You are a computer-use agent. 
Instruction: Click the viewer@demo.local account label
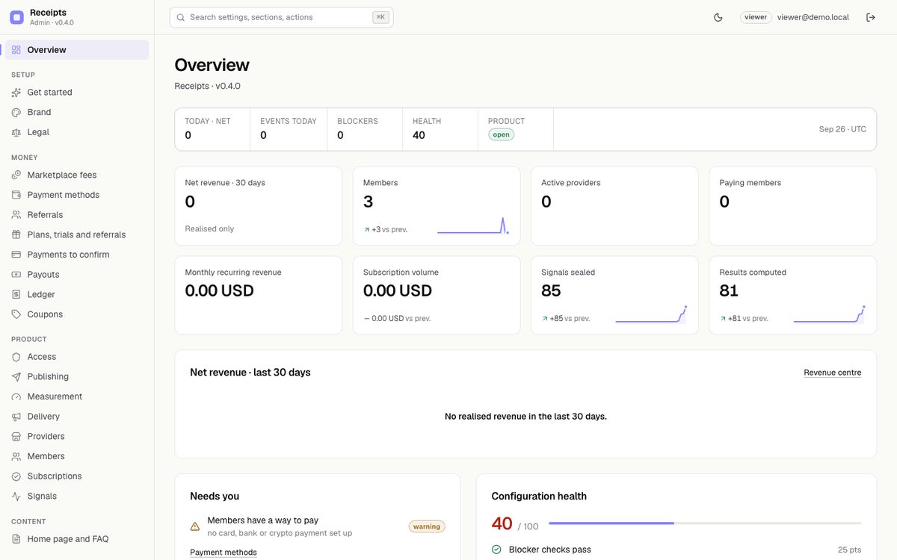(813, 17)
